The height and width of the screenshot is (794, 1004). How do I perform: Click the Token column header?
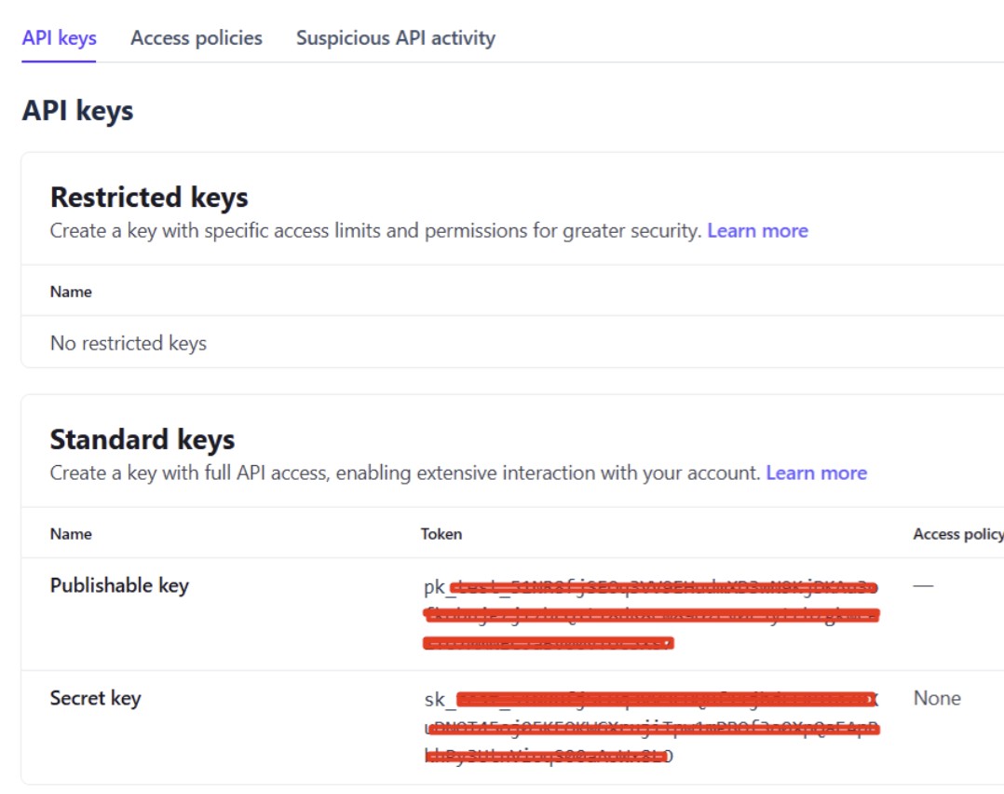[x=441, y=534]
